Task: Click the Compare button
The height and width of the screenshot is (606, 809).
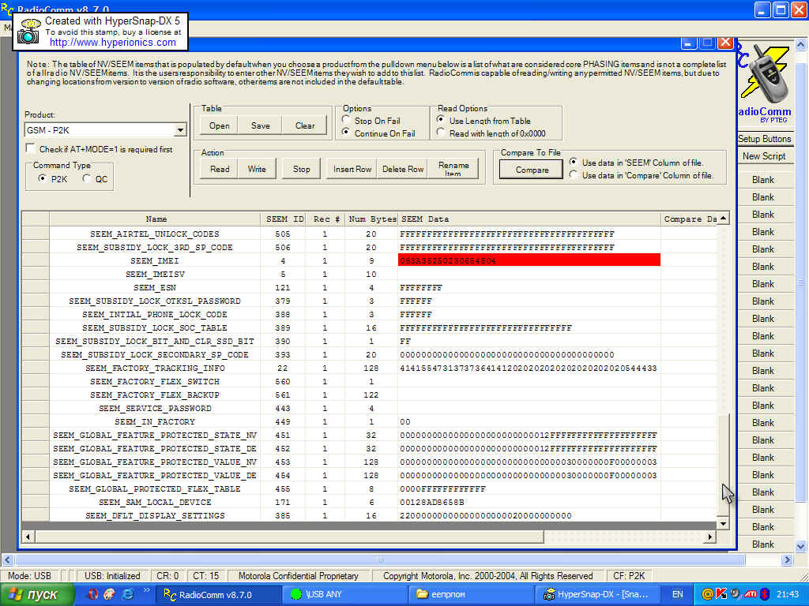Action: point(532,170)
